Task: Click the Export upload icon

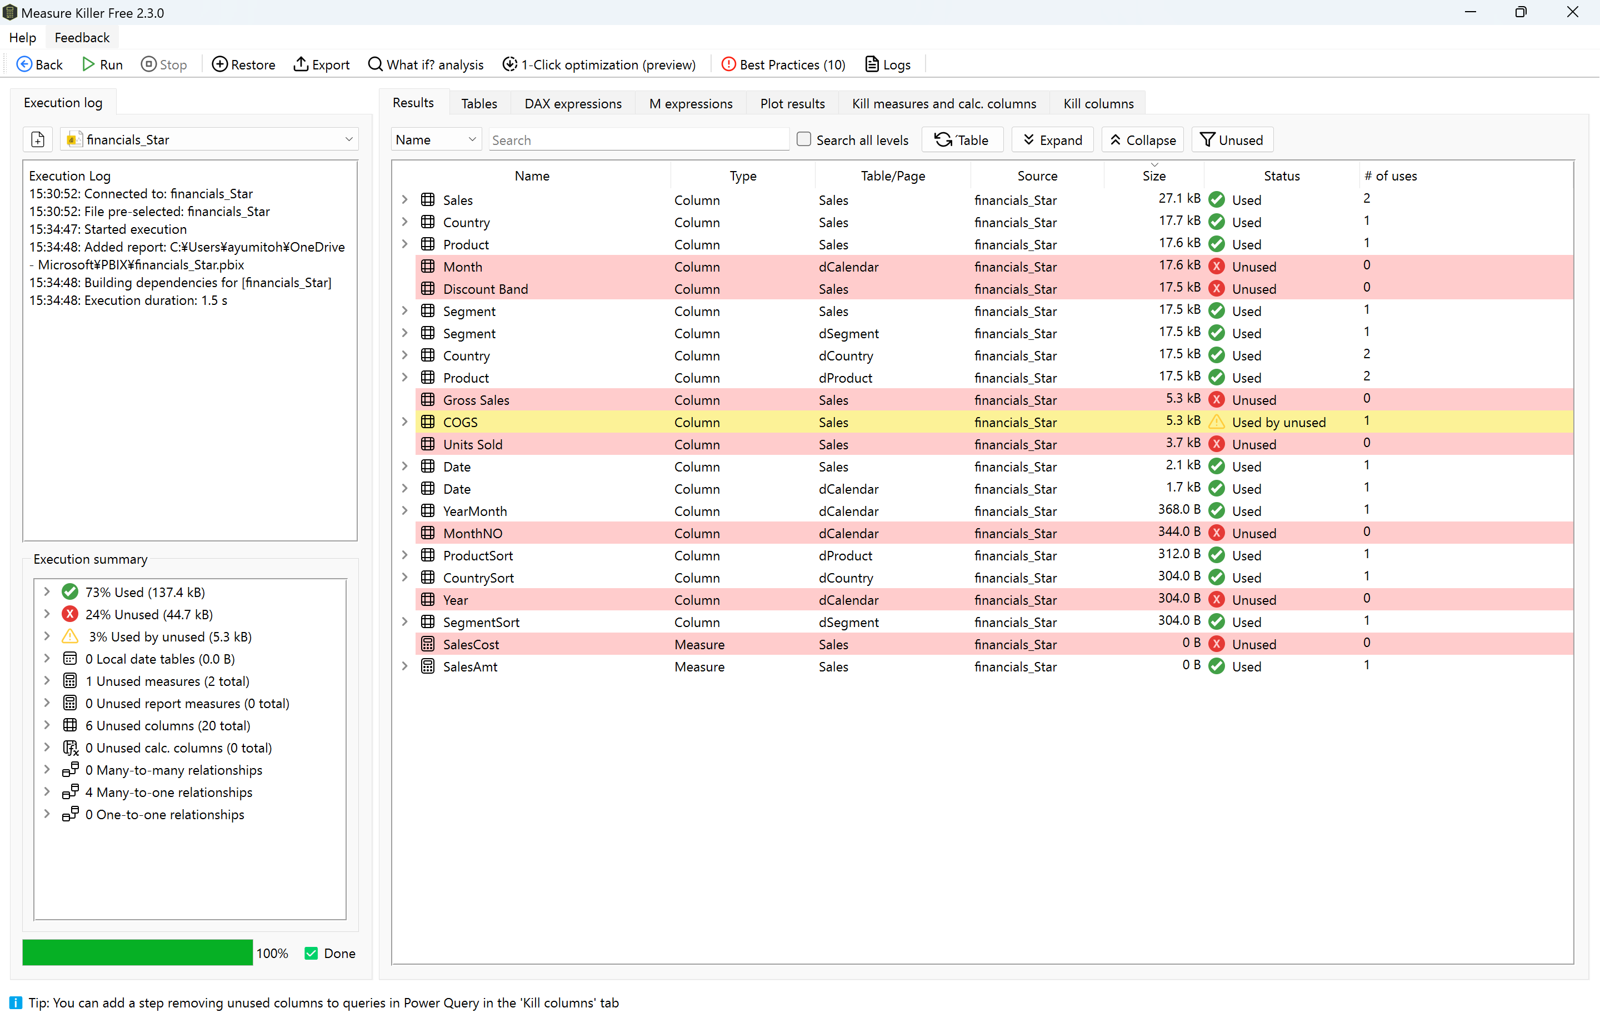Action: tap(301, 64)
